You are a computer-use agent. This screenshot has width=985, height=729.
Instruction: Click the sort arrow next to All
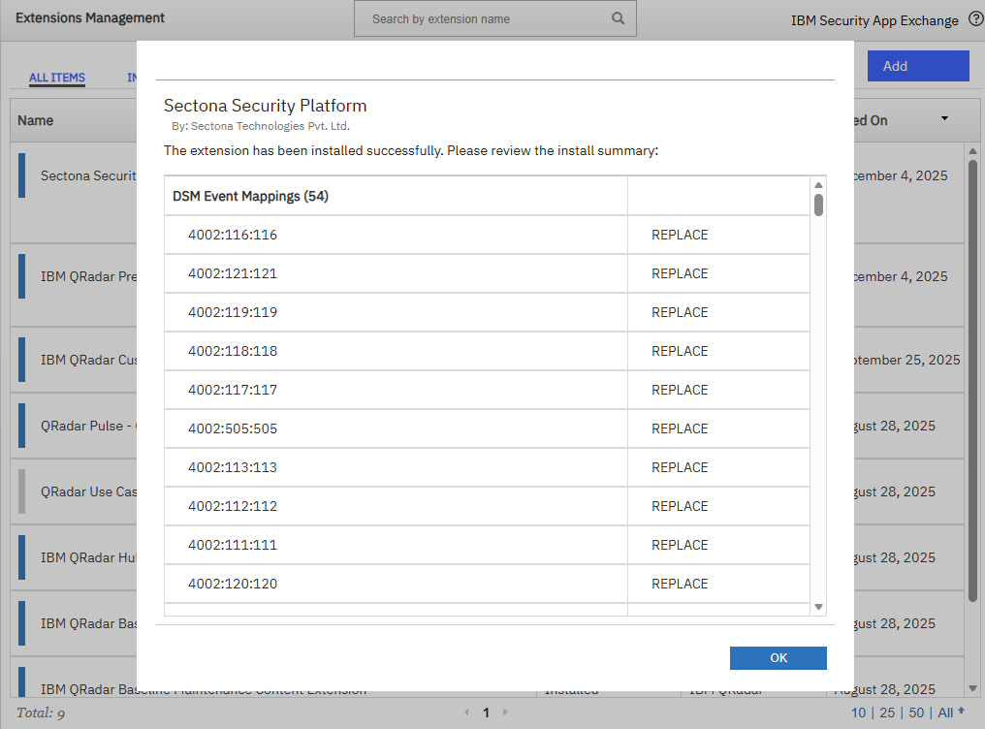click(x=960, y=712)
